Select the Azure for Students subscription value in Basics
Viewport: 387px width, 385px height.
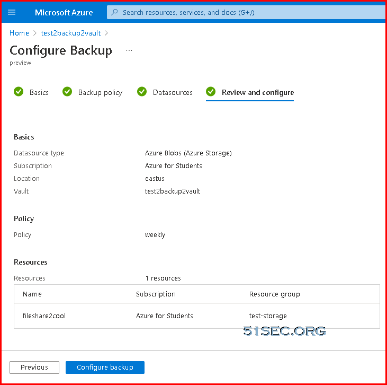(173, 165)
